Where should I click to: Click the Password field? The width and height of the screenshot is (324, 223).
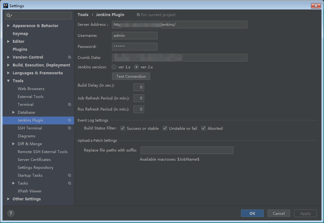coord(134,47)
